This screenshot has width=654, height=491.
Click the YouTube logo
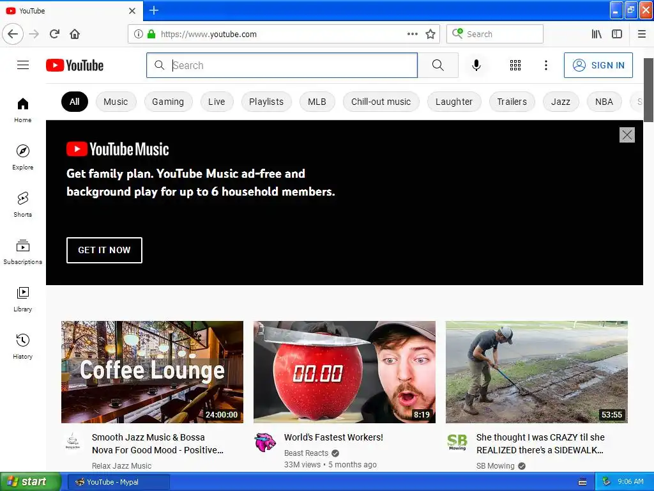click(75, 65)
